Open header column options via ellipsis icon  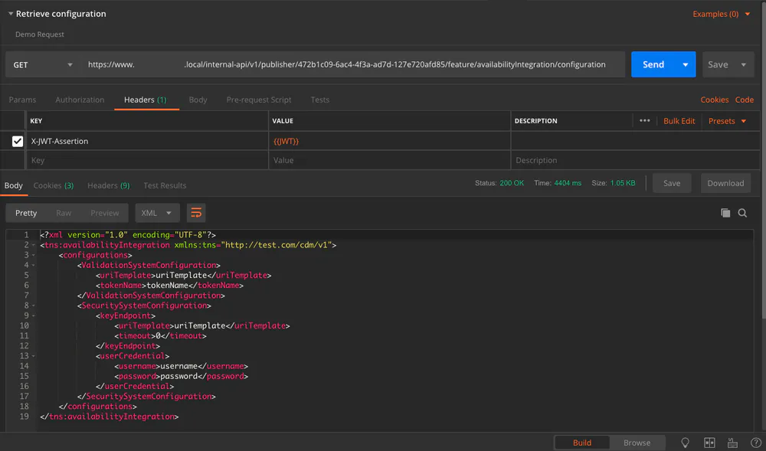(644, 120)
